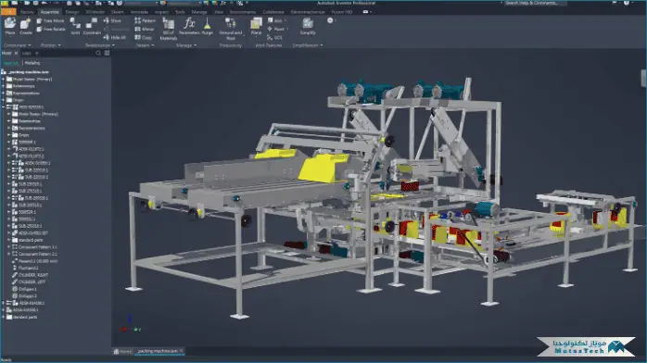This screenshot has height=363, width=647.
Task: Select the Free Move tool
Action: pyautogui.click(x=50, y=20)
